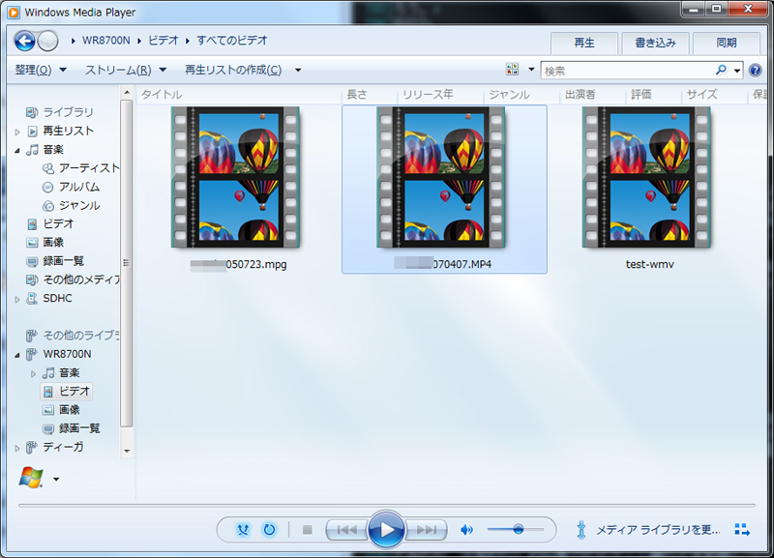Open the Windows logo online stores button
The image size is (774, 558).
pyautogui.click(x=31, y=478)
